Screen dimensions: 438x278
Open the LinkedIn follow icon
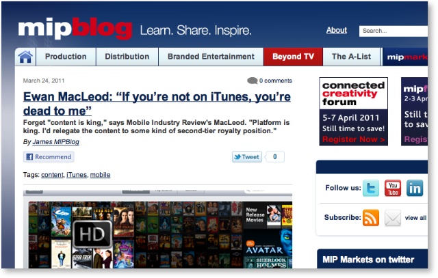[415, 189]
